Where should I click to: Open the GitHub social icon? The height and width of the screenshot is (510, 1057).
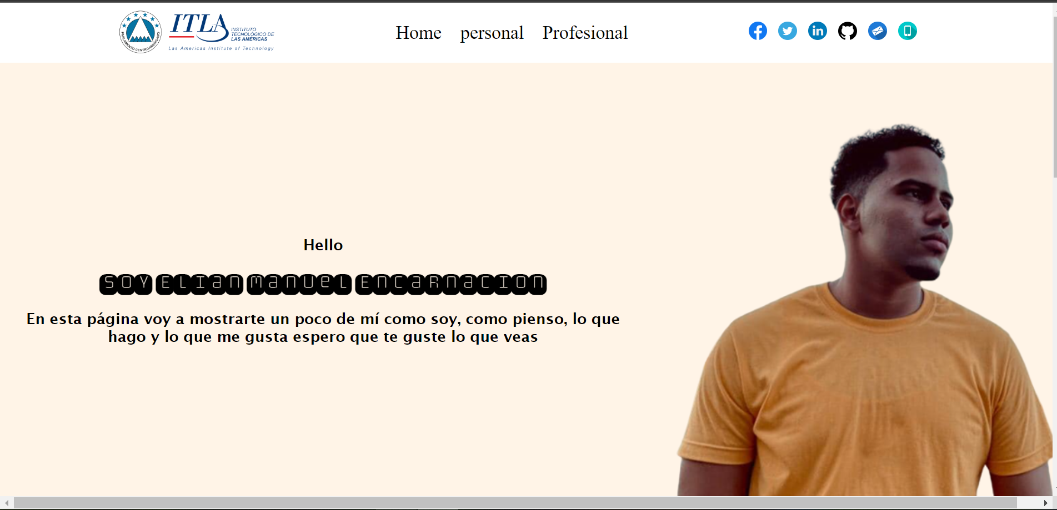click(848, 31)
